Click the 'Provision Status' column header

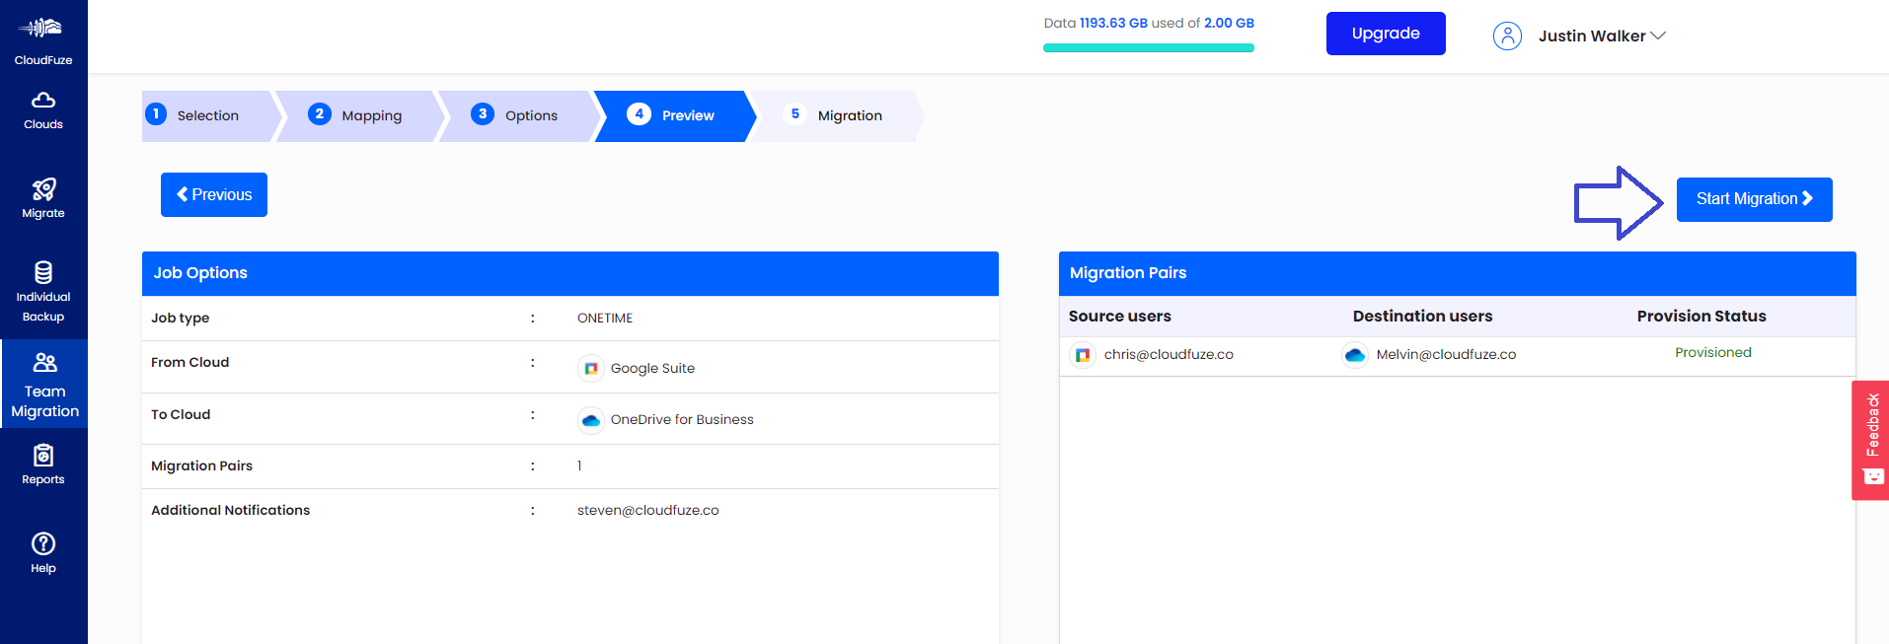coord(1701,316)
